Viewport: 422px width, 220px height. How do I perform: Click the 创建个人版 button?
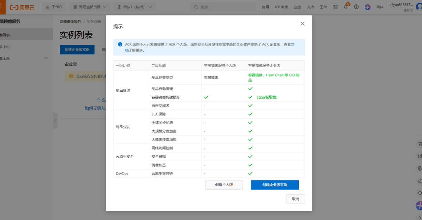pyautogui.click(x=224, y=185)
